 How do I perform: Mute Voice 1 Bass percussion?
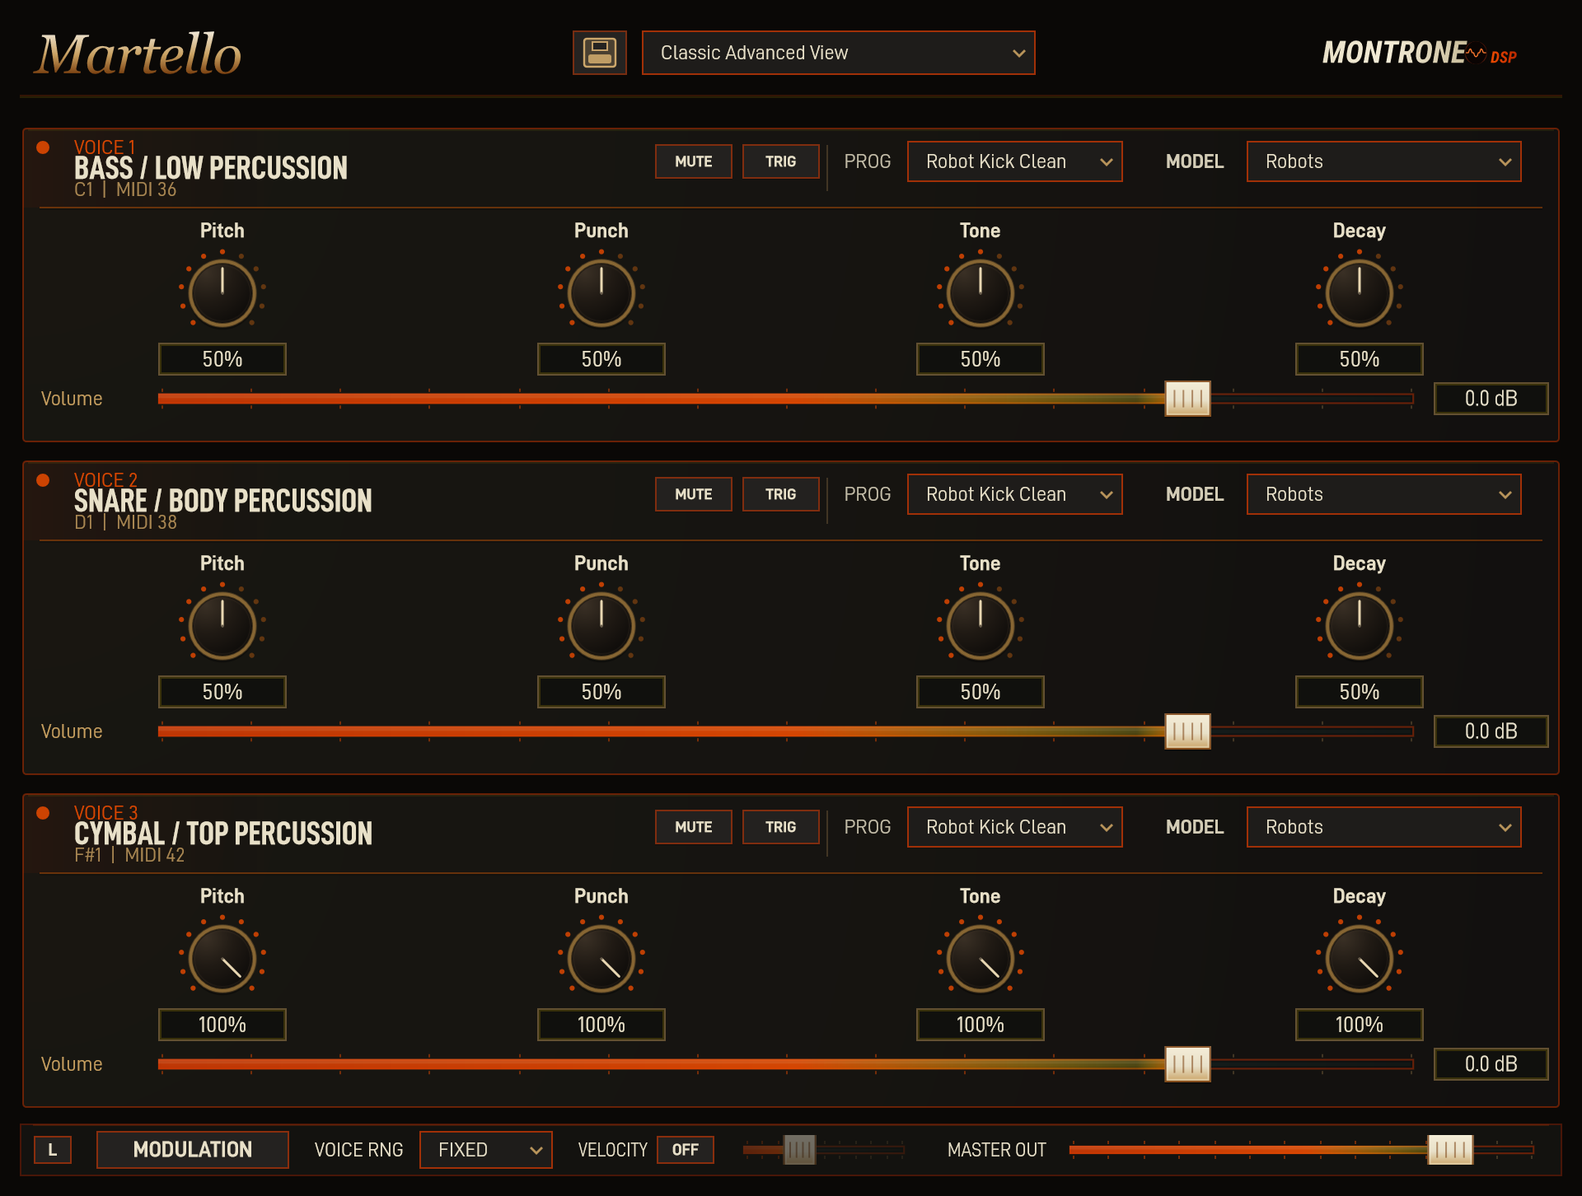pyautogui.click(x=694, y=161)
